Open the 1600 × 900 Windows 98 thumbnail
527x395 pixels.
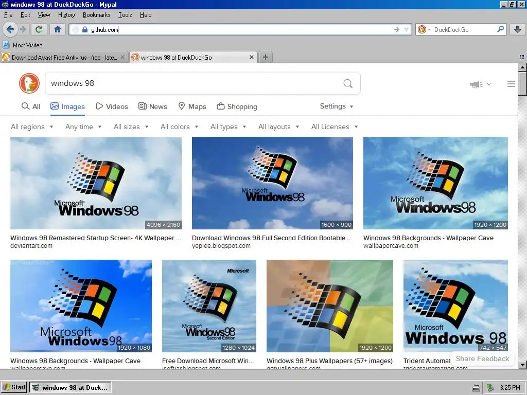coord(272,183)
